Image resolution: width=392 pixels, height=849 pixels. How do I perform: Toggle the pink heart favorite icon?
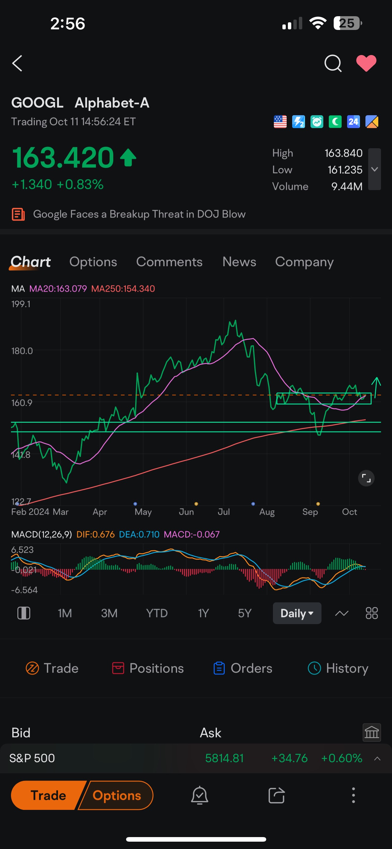click(366, 63)
